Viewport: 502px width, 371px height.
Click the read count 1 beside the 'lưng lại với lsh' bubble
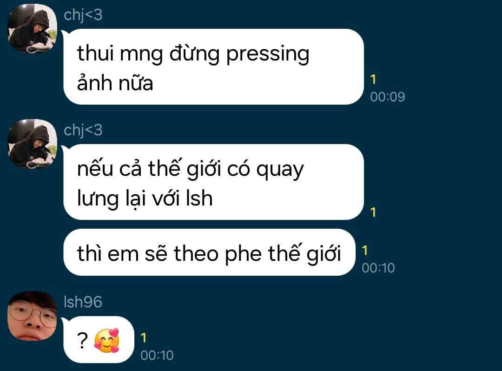(373, 212)
